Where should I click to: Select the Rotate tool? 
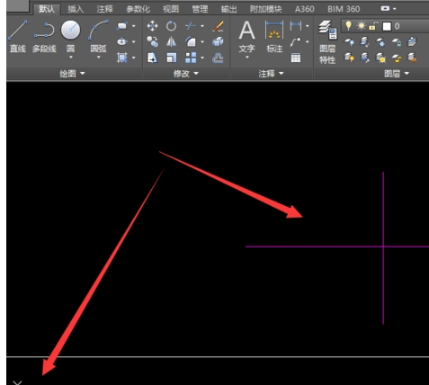(x=171, y=26)
